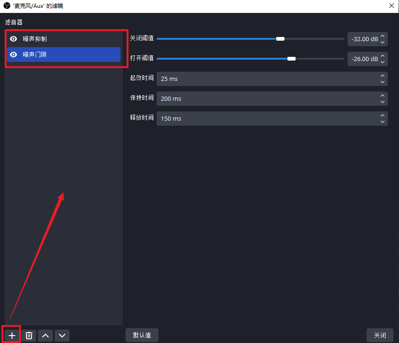Click the 关闭阈值 slider handle
Screen dimensions: 399x343
tap(280, 39)
